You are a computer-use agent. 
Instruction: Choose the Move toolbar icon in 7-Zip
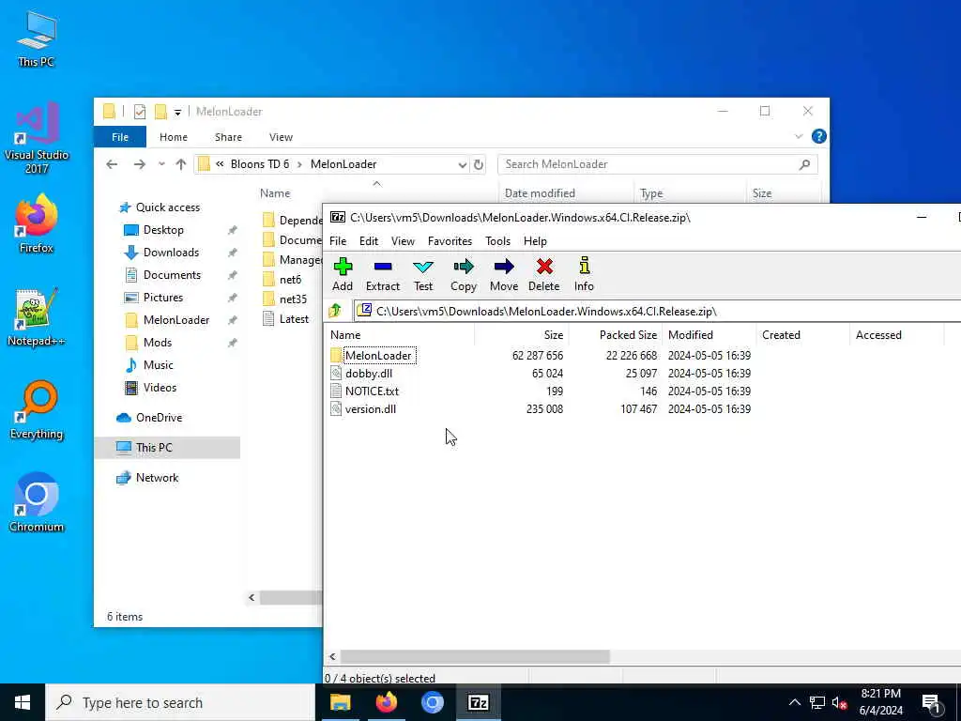[x=504, y=274]
